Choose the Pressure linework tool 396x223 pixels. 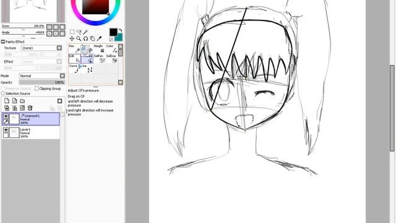pyautogui.click(x=87, y=59)
